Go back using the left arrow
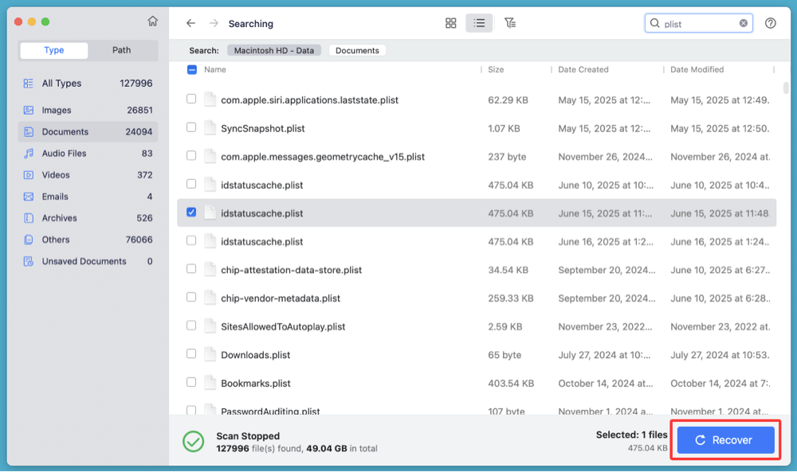The height and width of the screenshot is (472, 797). point(190,23)
